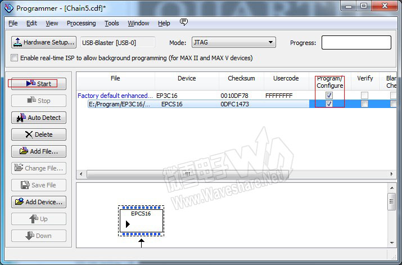
Task: Open the File menu
Action: coord(13,23)
